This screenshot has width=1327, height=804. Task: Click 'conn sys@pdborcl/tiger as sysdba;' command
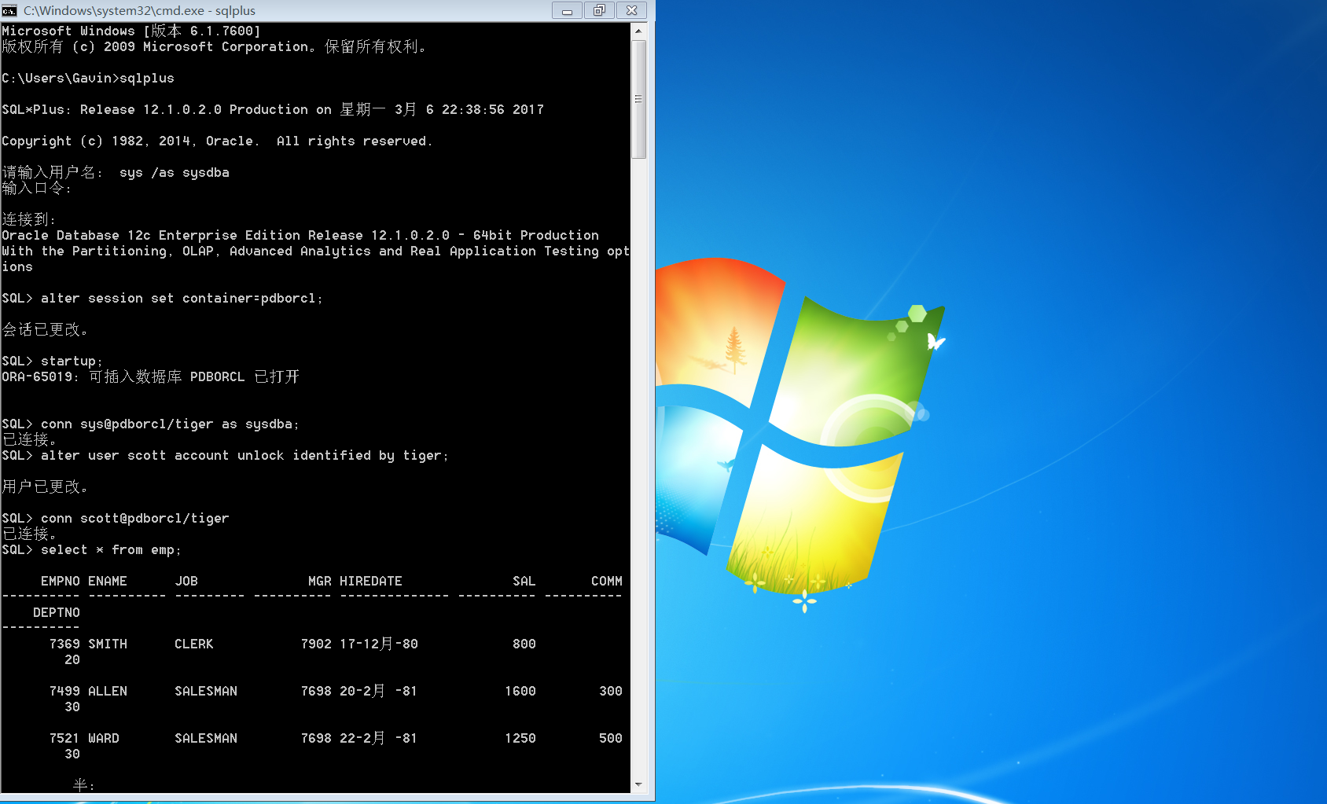(170, 424)
